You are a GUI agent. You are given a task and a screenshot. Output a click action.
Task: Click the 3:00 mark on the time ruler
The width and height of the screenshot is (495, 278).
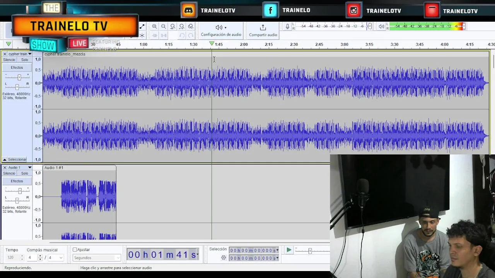(x=344, y=44)
